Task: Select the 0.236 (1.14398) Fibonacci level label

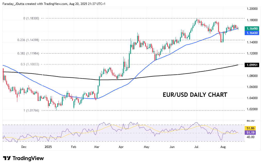Action: (x=28, y=40)
